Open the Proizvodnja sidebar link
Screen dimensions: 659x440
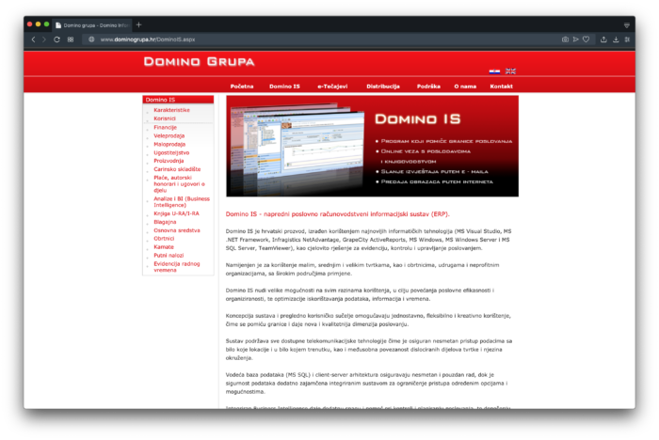[x=169, y=161]
